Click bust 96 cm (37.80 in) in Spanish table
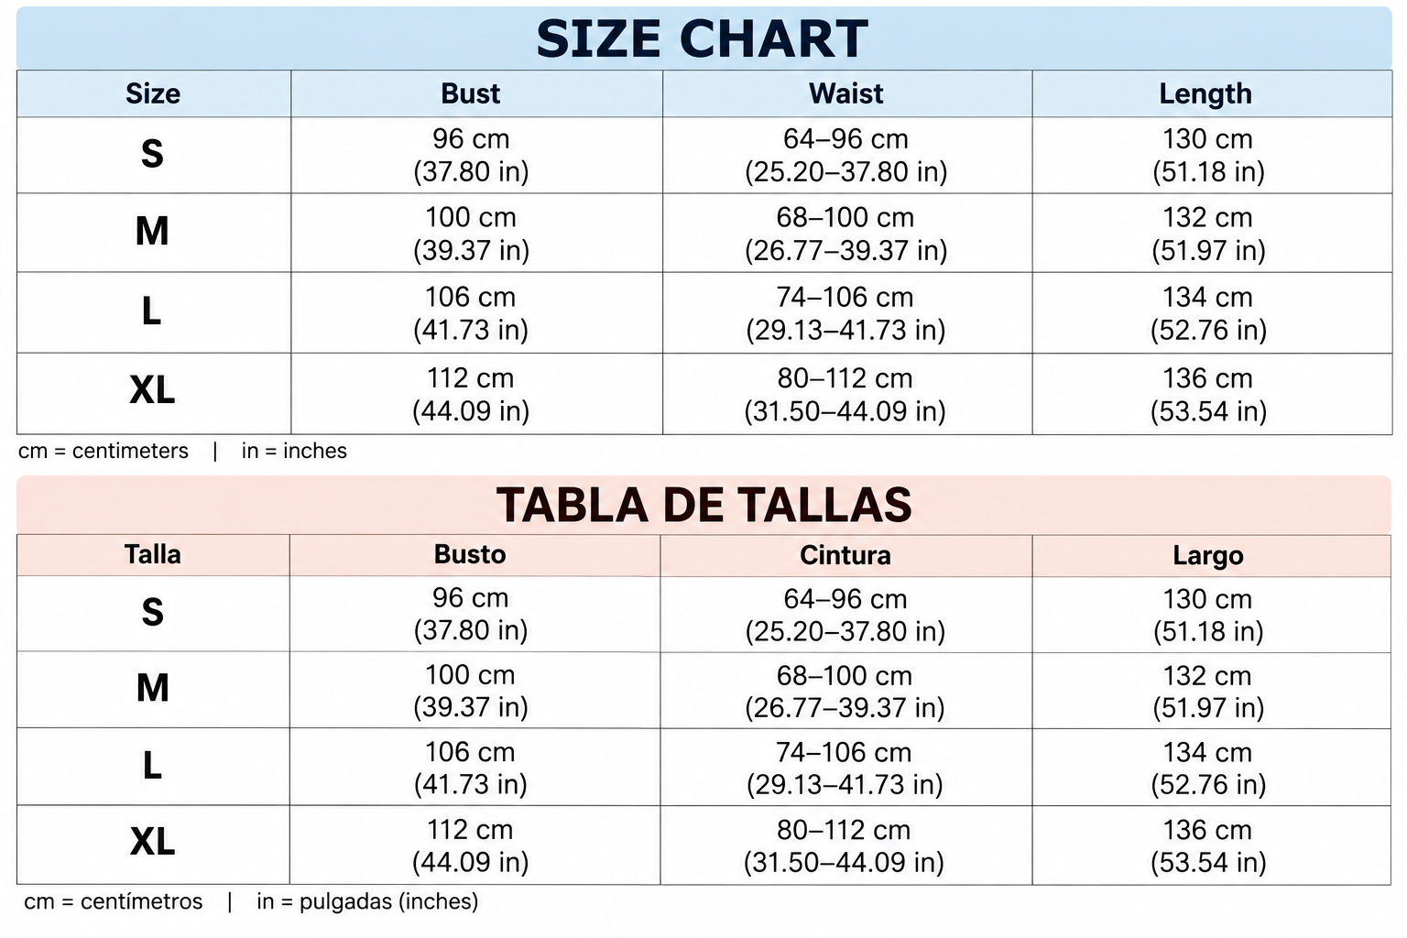Image resolution: width=1407 pixels, height=938 pixels. (471, 614)
